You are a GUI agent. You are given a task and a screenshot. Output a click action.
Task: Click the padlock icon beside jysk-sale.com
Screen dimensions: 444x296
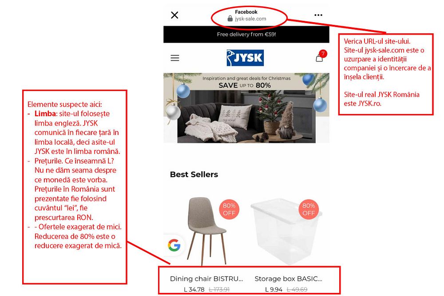pos(230,18)
